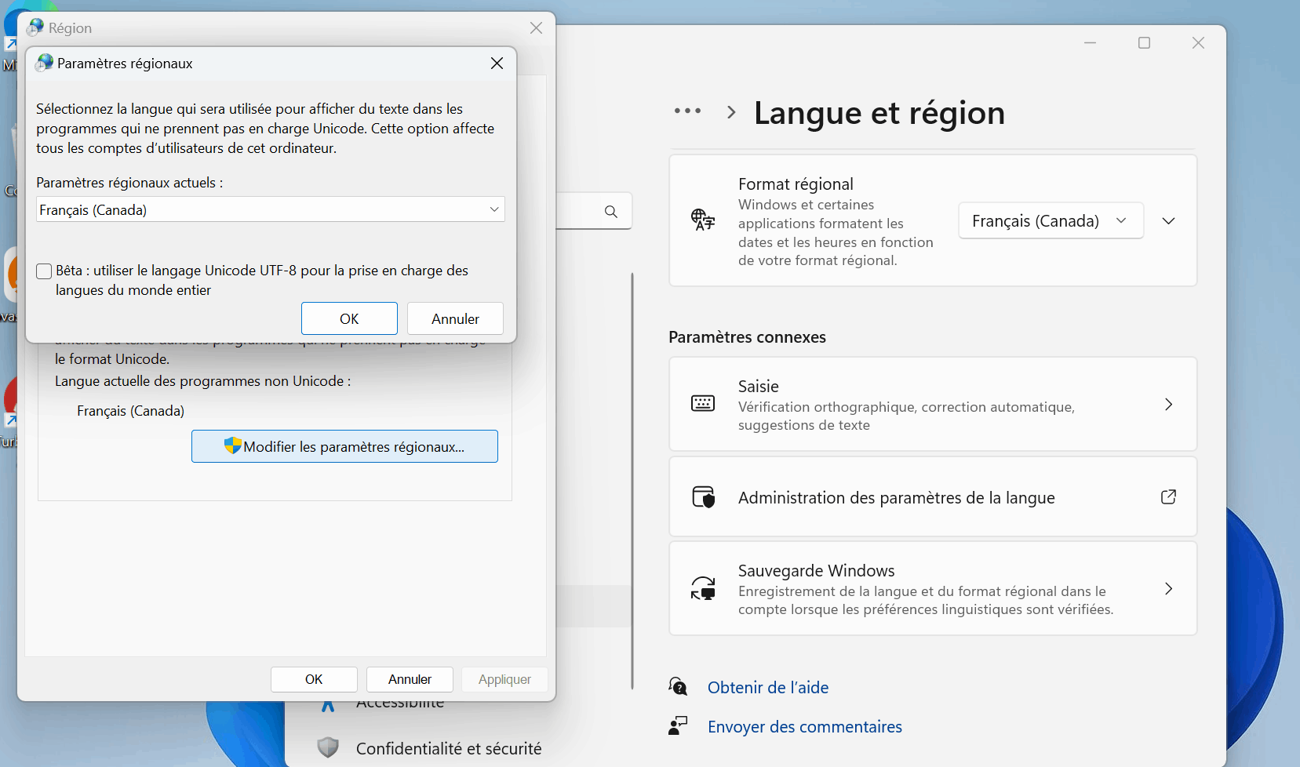Confirm with OK in Paramètres régionaux dialog

pyautogui.click(x=349, y=318)
